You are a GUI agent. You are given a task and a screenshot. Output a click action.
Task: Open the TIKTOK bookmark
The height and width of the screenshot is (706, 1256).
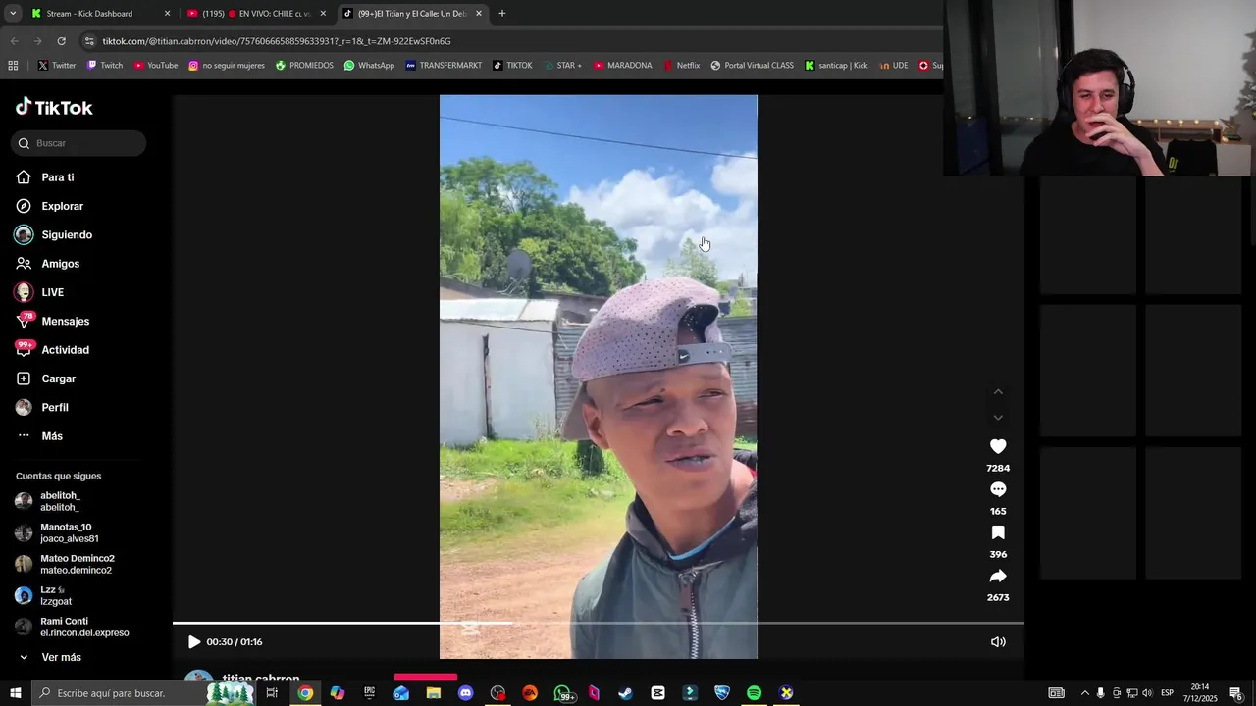[512, 66]
